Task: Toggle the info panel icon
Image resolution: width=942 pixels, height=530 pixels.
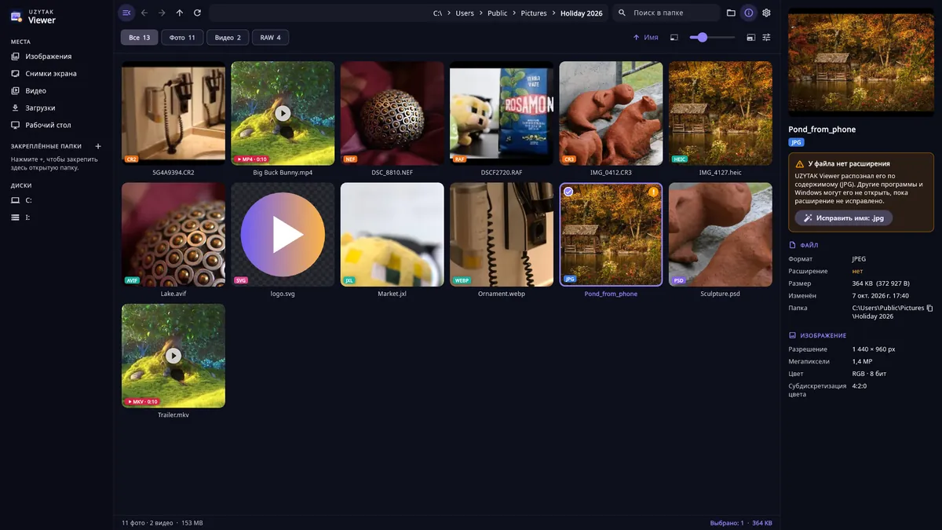Action: pos(749,13)
